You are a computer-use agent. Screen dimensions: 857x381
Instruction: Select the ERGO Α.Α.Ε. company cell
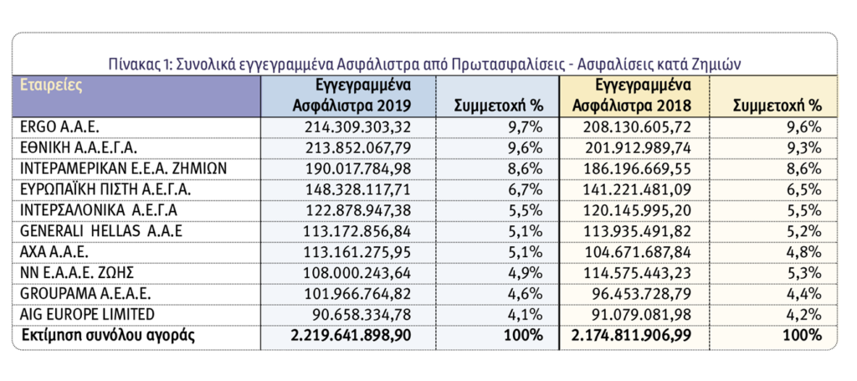tap(136, 126)
